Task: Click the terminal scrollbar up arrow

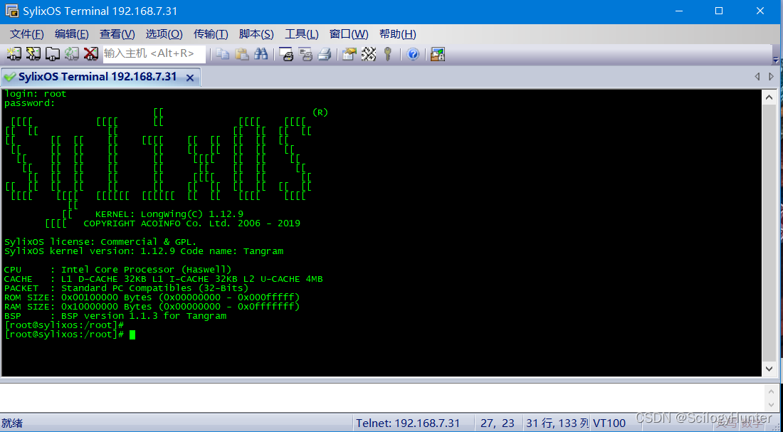Action: (769, 98)
